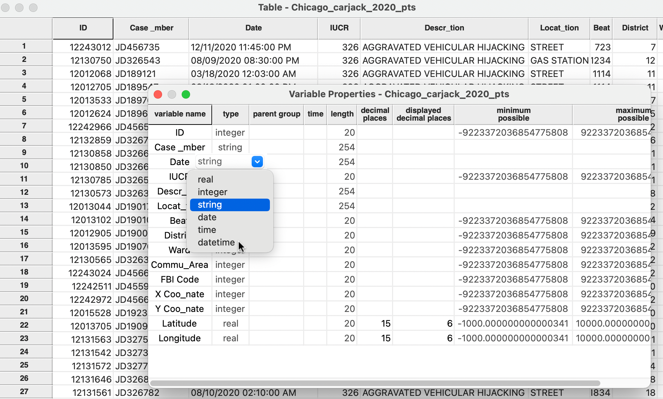Click the length value 254 for Date
The image size is (663, 399).
342,162
